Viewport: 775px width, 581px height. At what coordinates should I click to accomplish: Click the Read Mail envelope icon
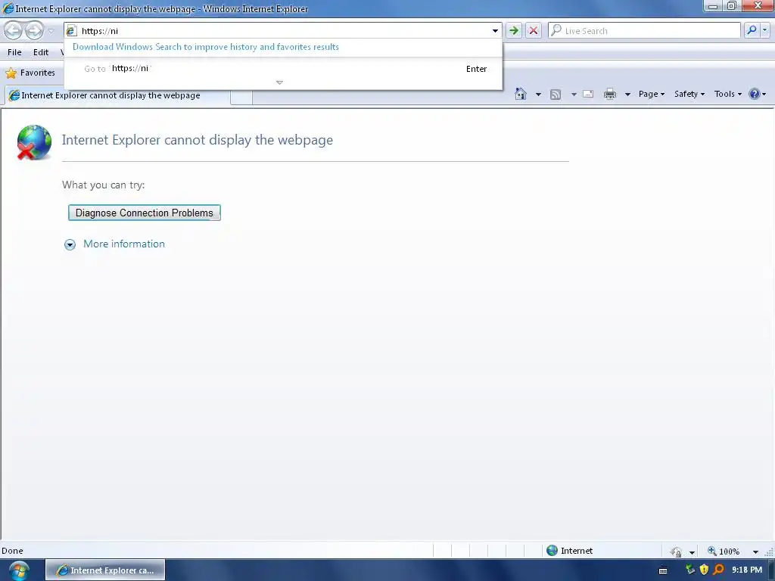[587, 94]
